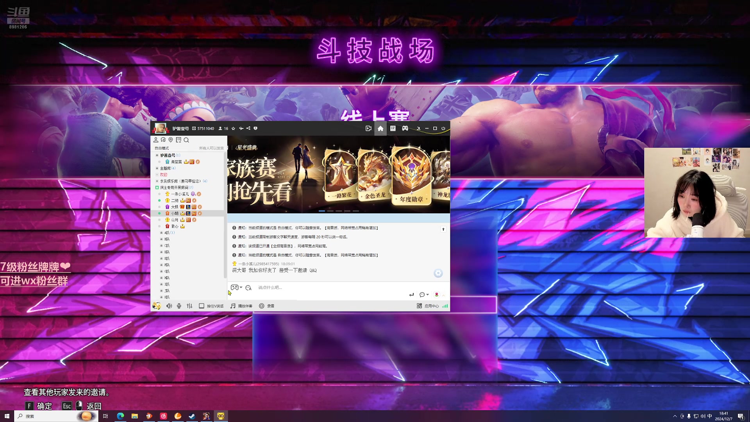The width and height of the screenshot is (750, 422).
Task: Open the D队 sub-channel
Action: pos(167,252)
